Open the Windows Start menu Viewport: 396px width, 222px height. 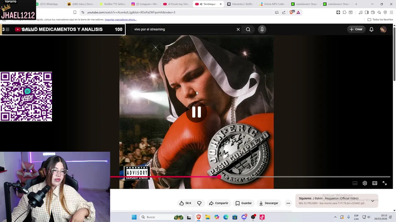click(x=134, y=217)
